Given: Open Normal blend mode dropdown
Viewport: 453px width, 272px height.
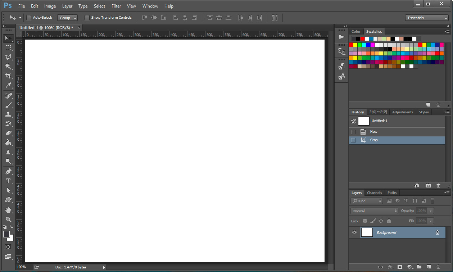Looking at the screenshot, I should coord(374,211).
